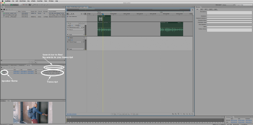Click the Record button in the transport bar
The height and width of the screenshot is (125, 253).
click(132, 114)
